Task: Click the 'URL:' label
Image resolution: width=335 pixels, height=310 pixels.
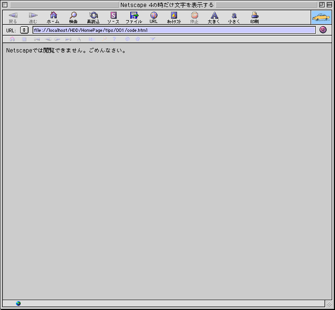Action: coord(11,30)
